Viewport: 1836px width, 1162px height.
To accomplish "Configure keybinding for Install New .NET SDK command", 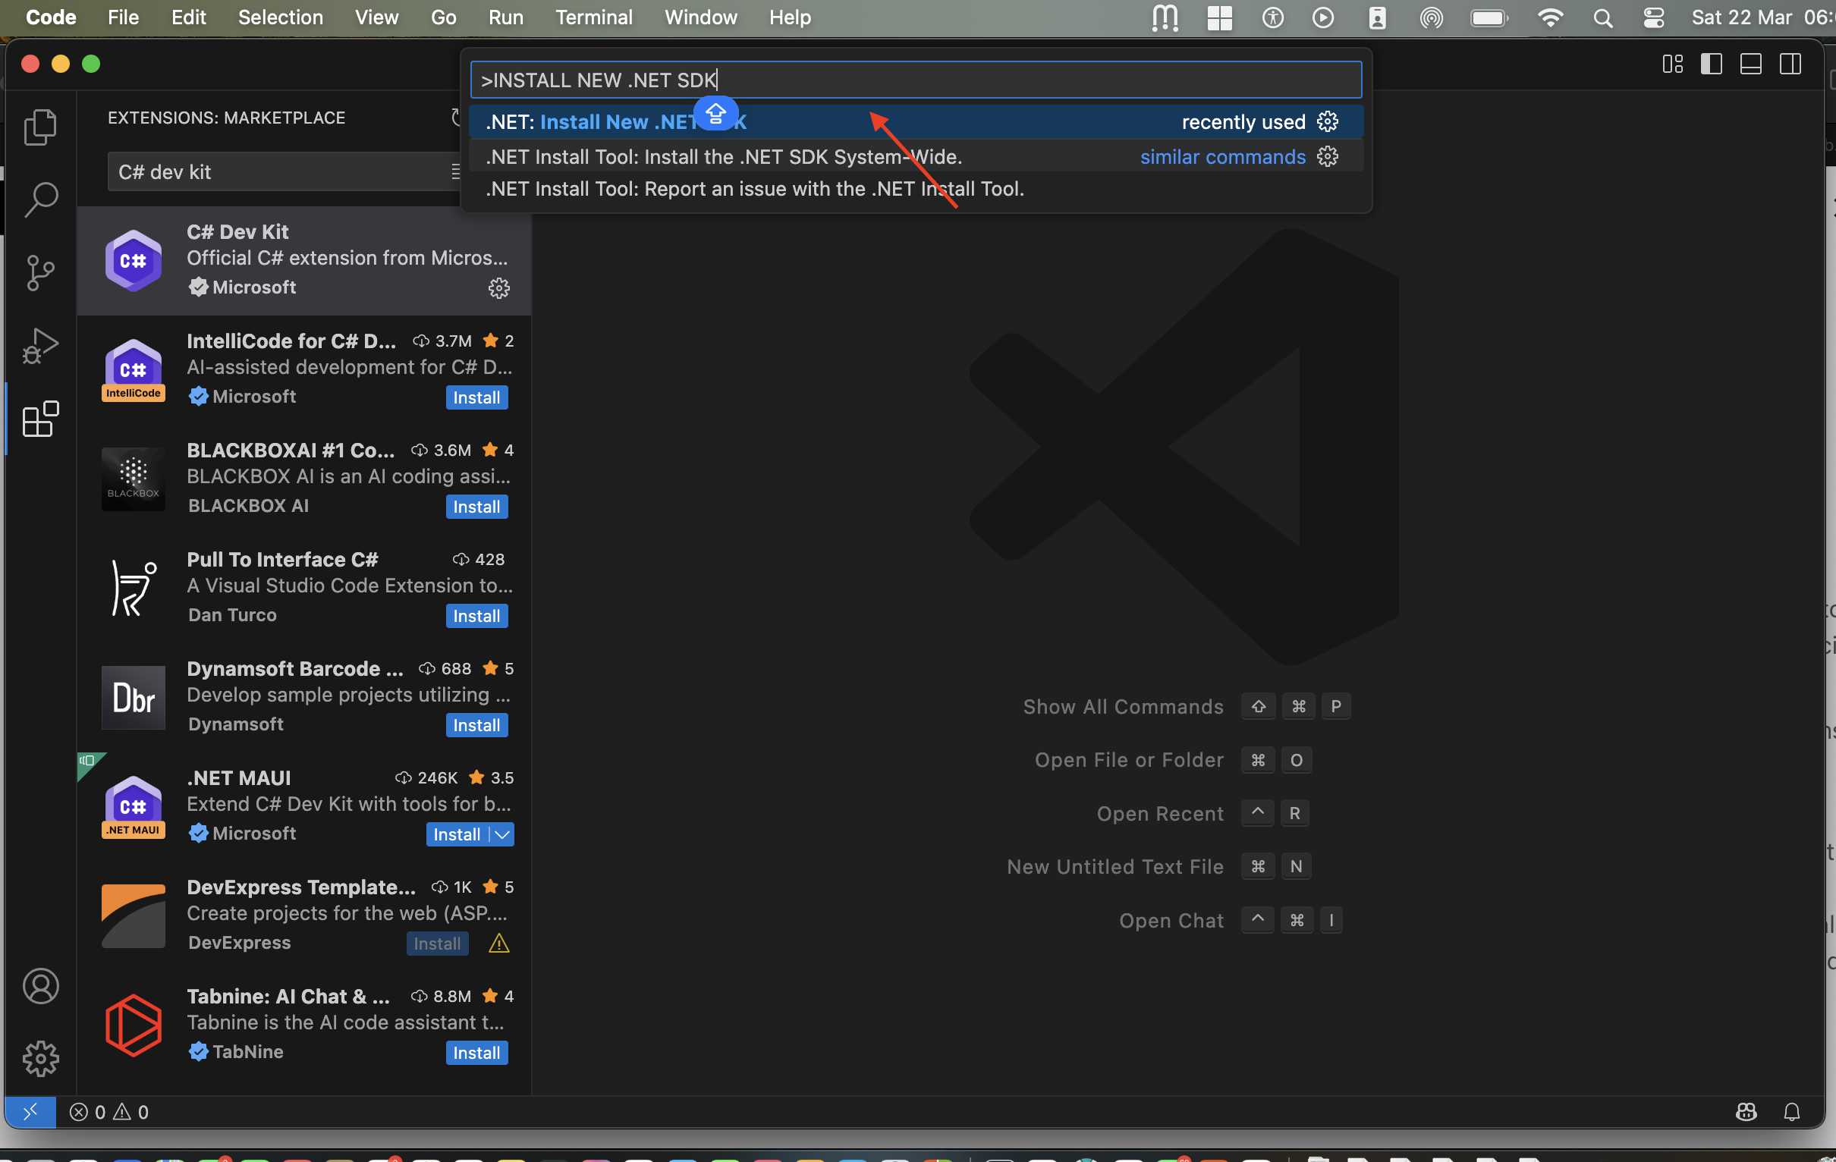I will 1328,122.
